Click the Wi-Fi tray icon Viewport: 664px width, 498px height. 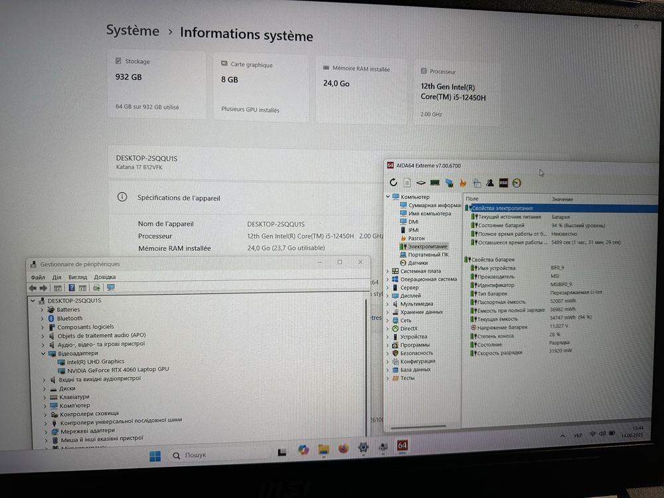(593, 434)
